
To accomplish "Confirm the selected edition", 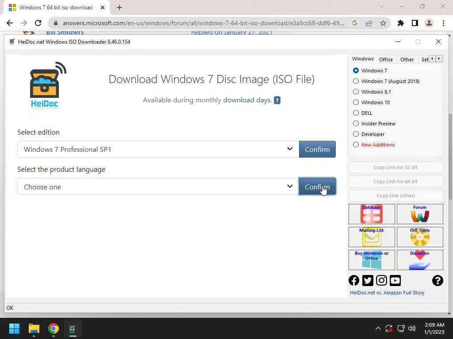I will [317, 149].
